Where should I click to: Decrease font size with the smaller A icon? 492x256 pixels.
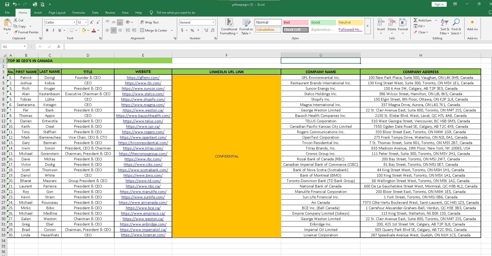pos(98,22)
